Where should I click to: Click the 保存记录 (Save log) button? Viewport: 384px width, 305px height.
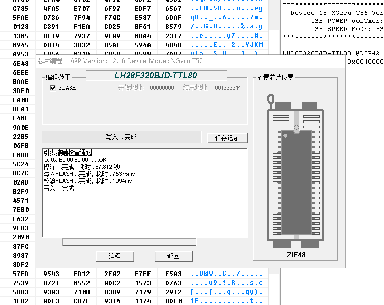pyautogui.click(x=227, y=138)
